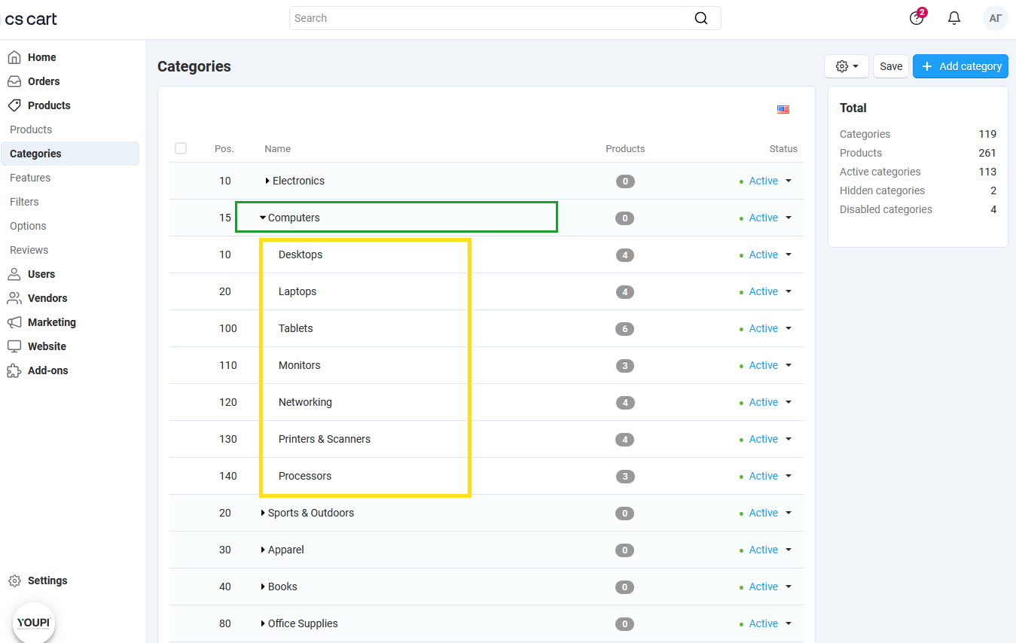Click the products count badge for Monitors

coord(624,366)
